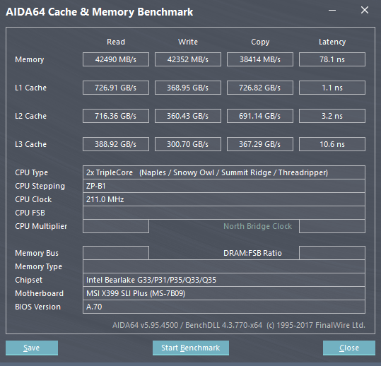The width and height of the screenshot is (381, 366).
Task: Click the L2 Cache row label
Action: coord(30,116)
